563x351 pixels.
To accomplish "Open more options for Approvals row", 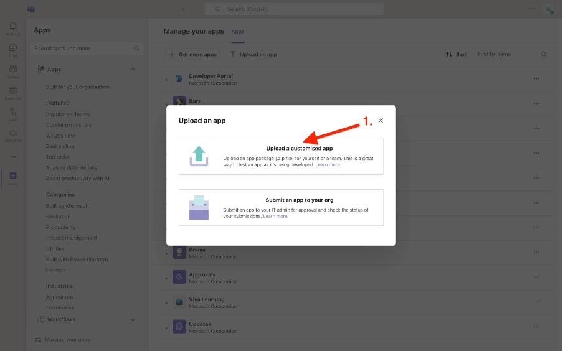I will (x=536, y=277).
